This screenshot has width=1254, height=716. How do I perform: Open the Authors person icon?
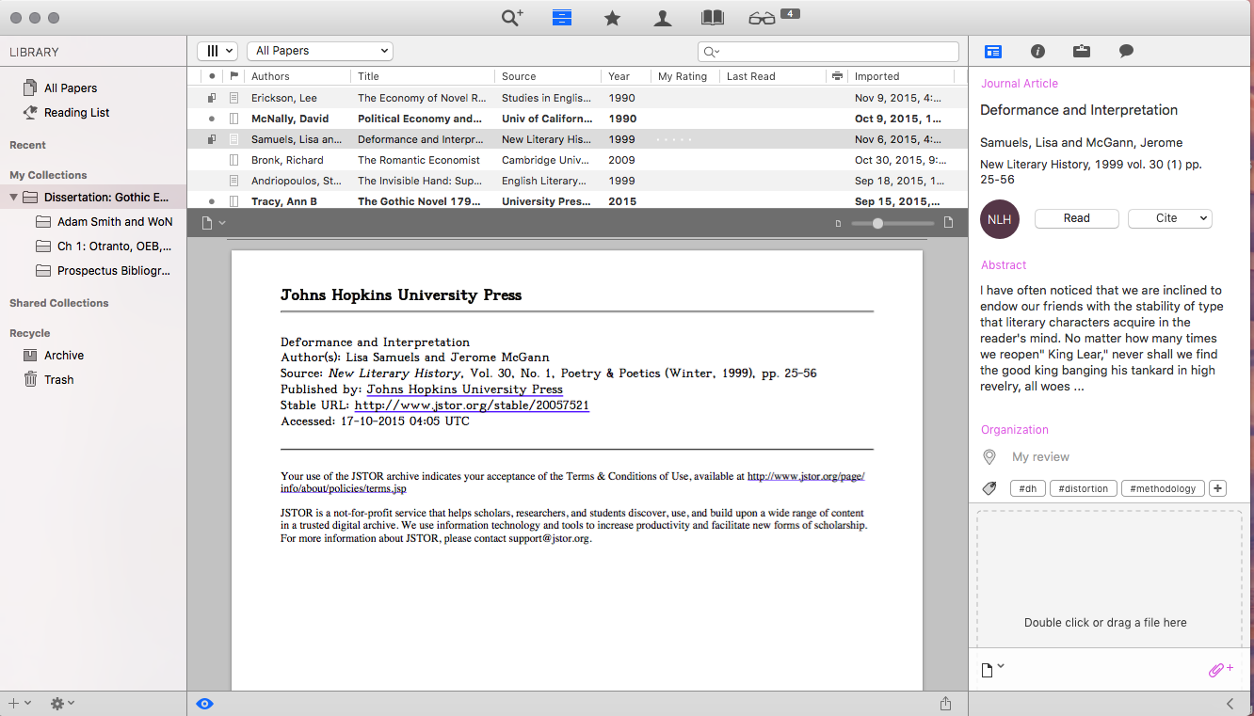663,18
